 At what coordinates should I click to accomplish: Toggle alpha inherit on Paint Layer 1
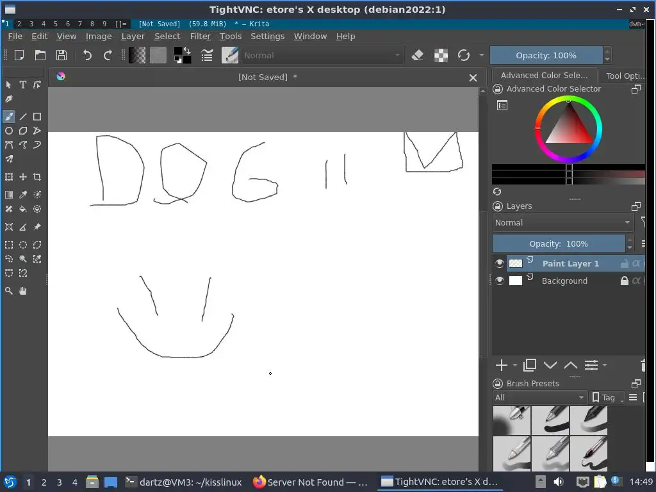(636, 263)
